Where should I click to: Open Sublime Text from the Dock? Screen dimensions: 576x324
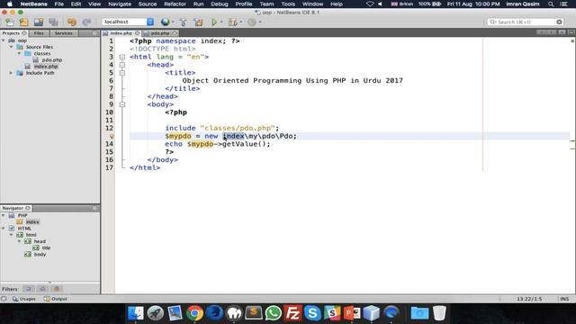point(254,313)
